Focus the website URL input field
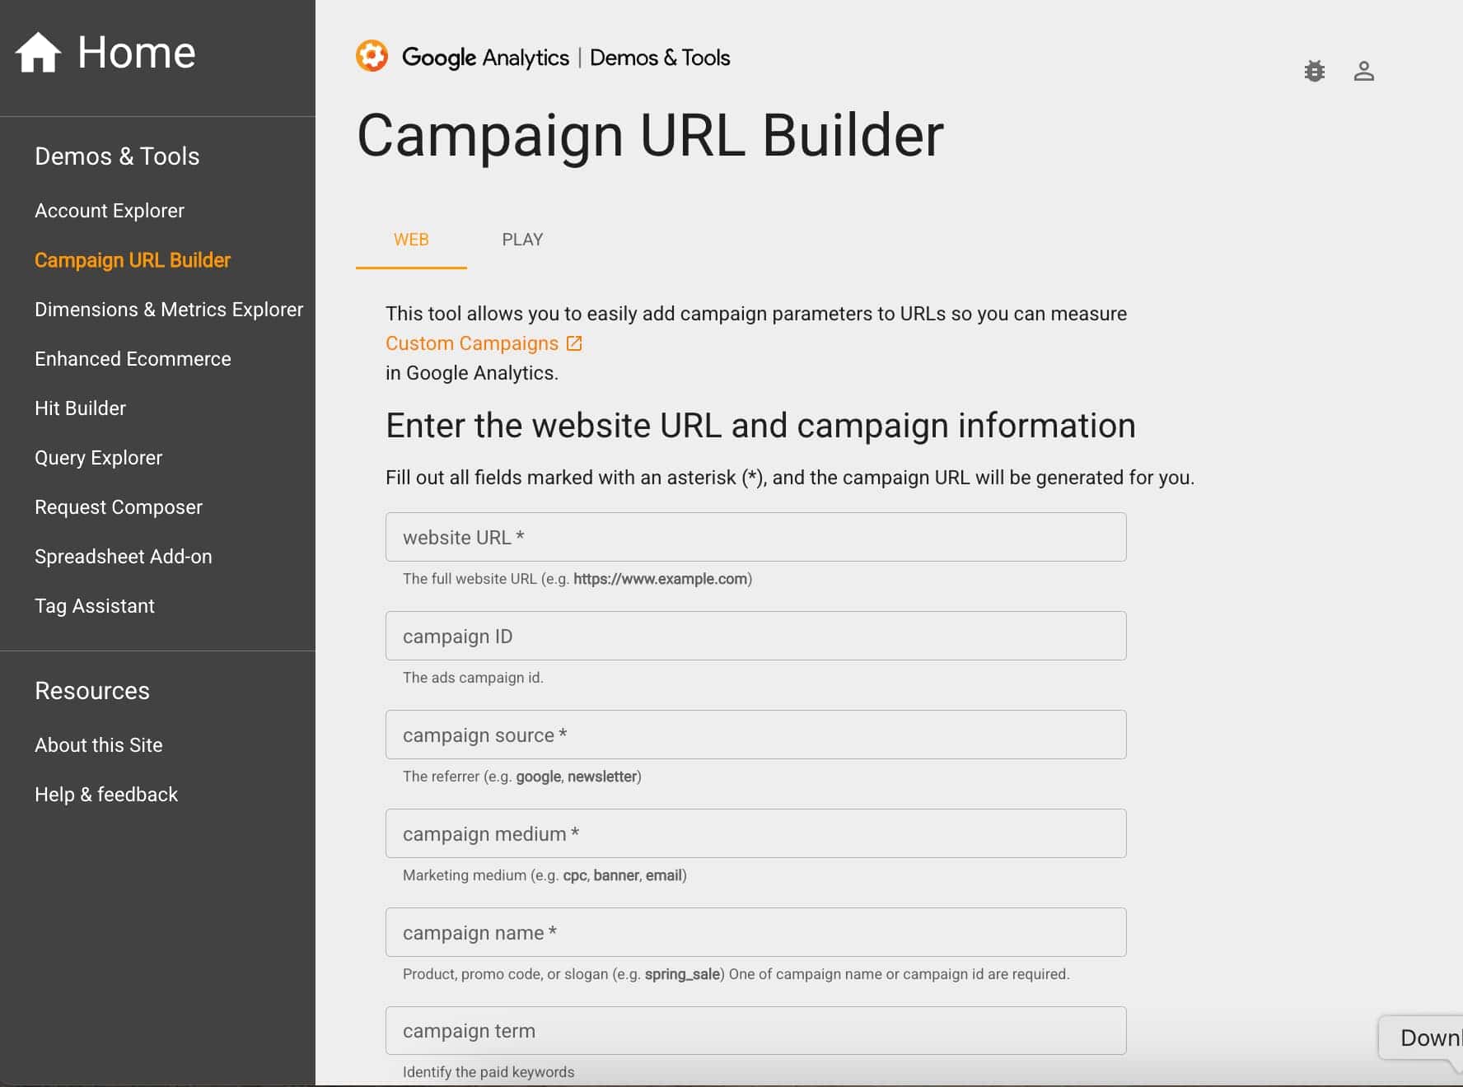Viewport: 1463px width, 1087px height. pos(755,537)
